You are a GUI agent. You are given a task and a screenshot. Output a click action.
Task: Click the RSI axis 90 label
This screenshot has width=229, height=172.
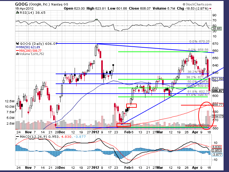tap(214, 15)
